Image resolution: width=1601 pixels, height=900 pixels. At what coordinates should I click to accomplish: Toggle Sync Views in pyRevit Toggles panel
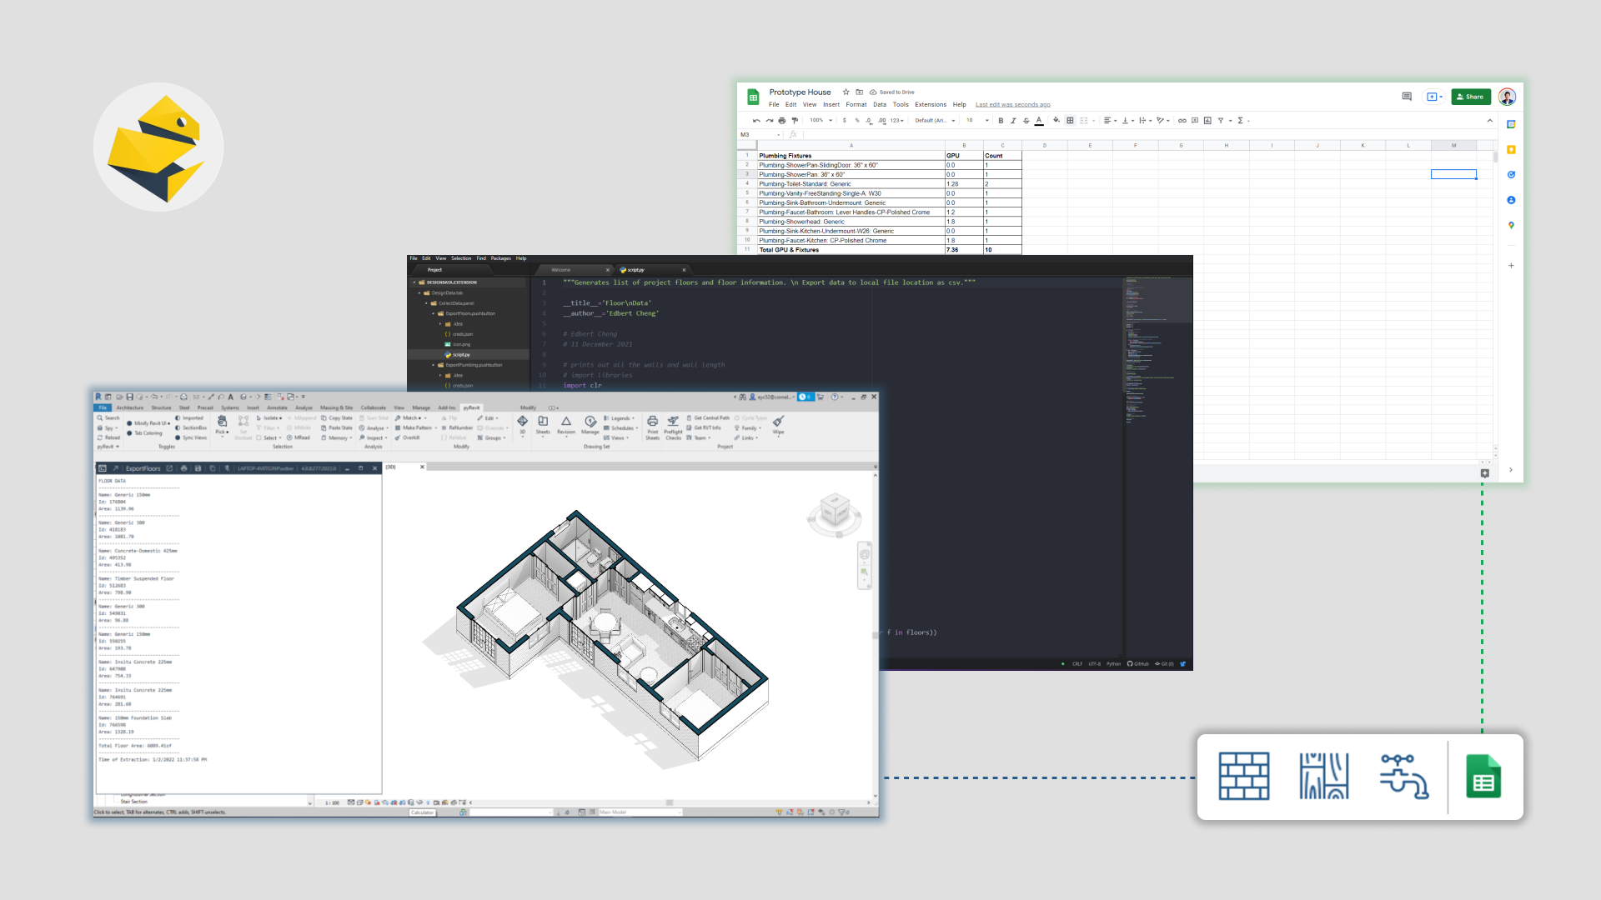tap(191, 437)
